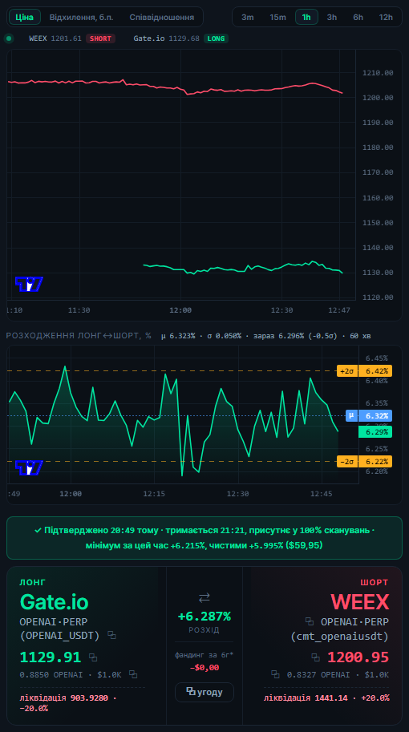Click the current 6.29% value label

pyautogui.click(x=375, y=432)
